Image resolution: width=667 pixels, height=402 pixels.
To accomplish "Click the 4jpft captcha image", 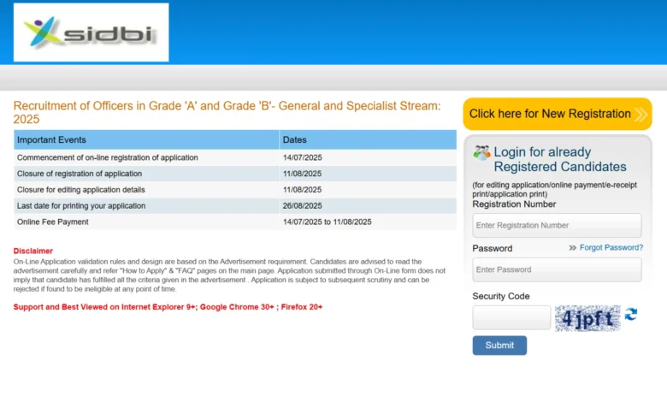I will click(x=587, y=318).
